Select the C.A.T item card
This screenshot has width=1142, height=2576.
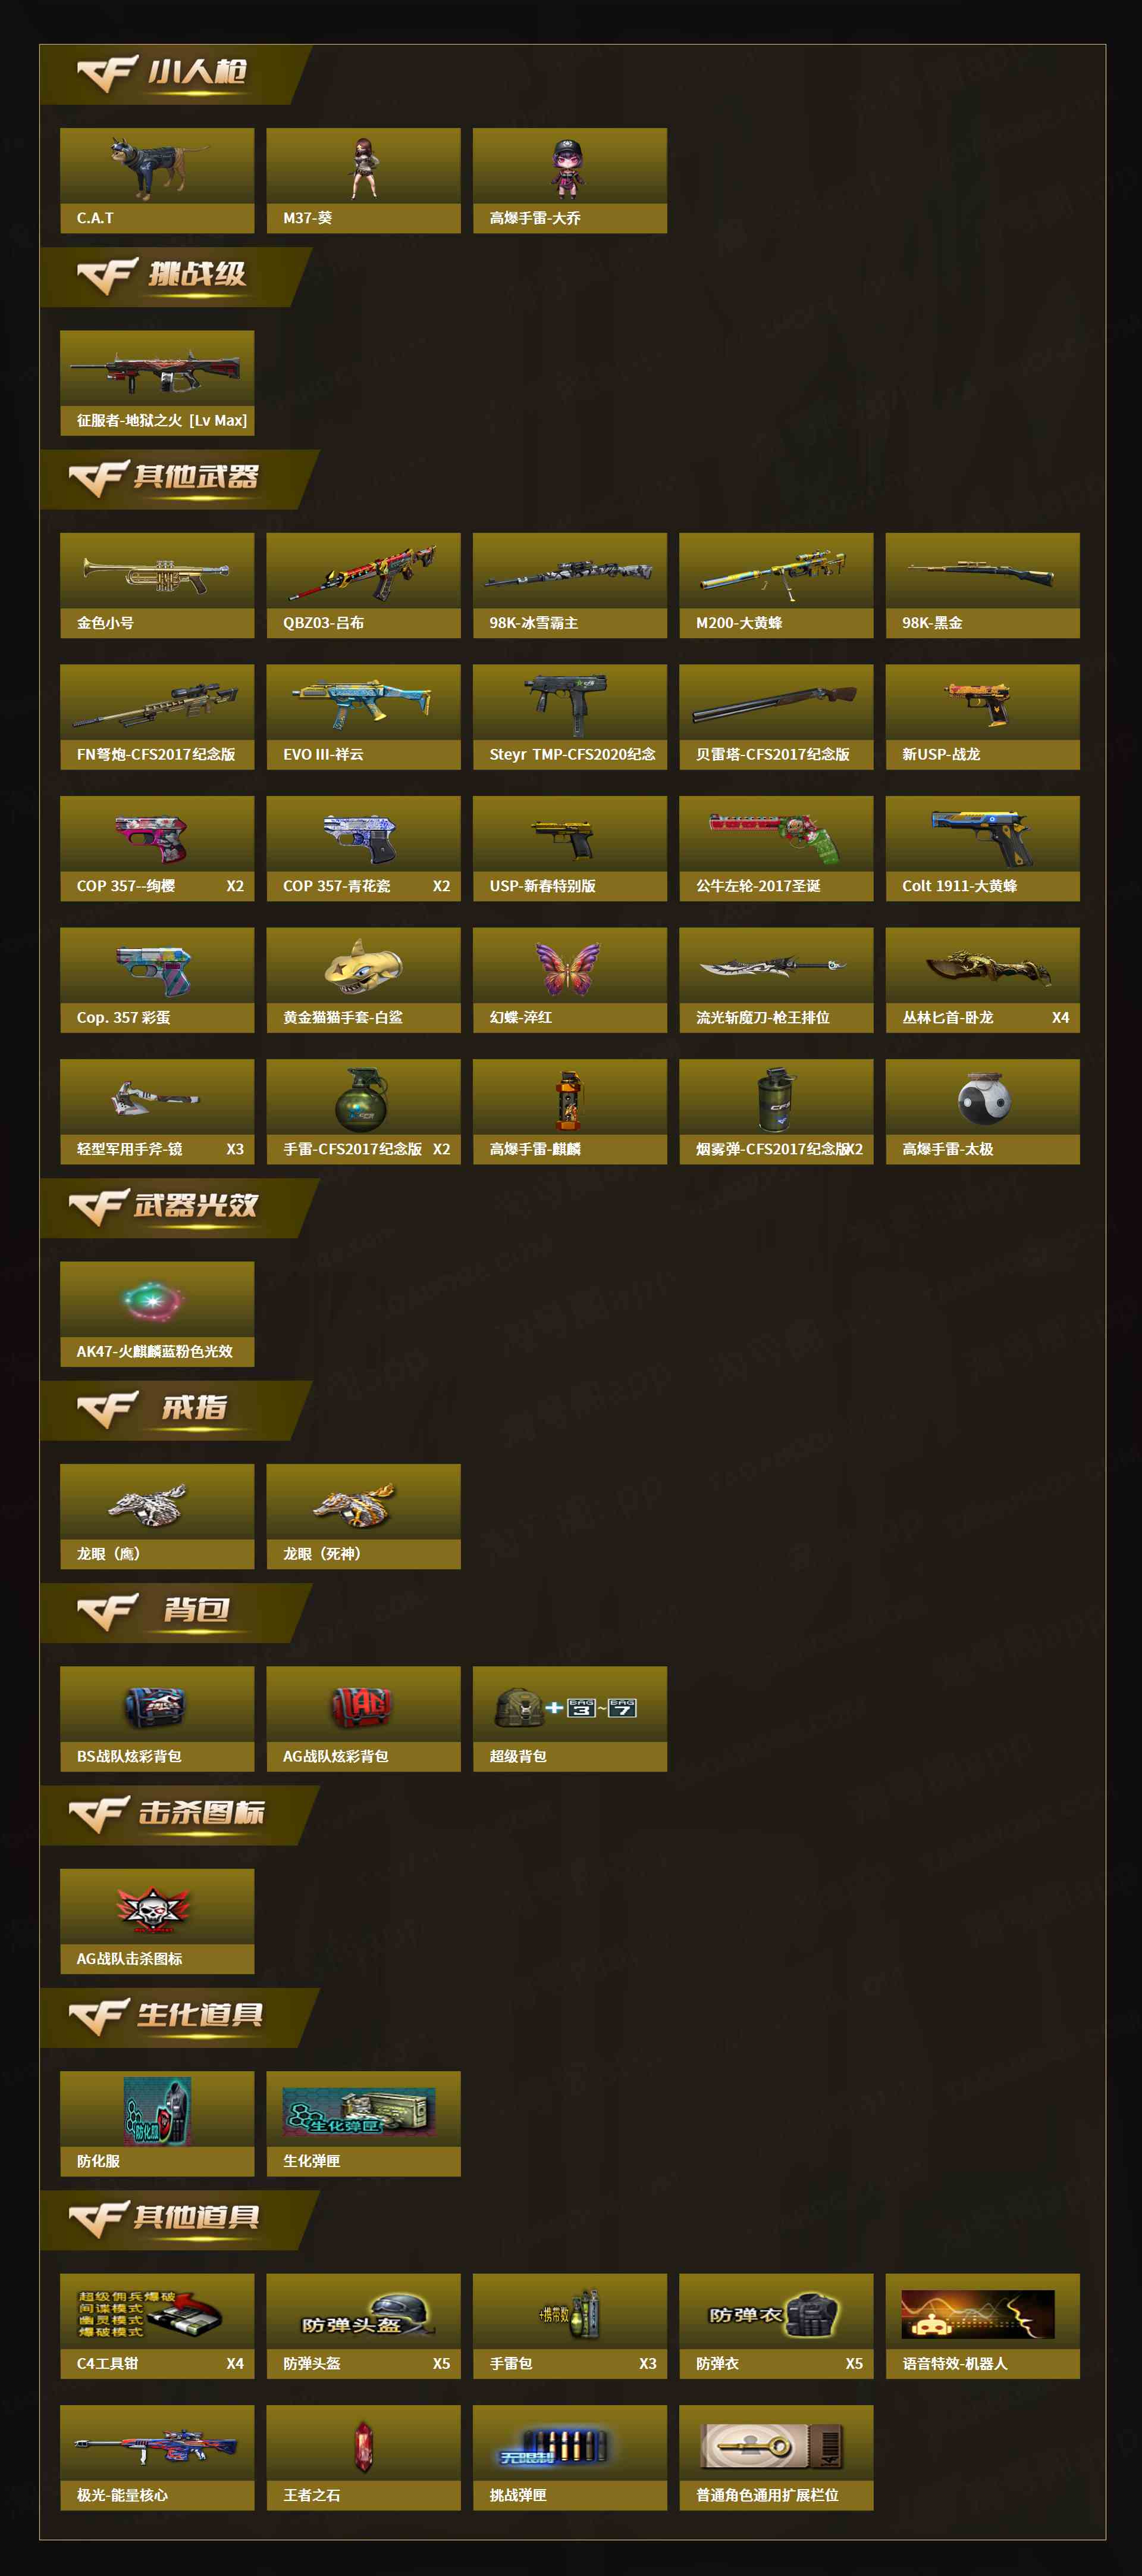(x=157, y=180)
